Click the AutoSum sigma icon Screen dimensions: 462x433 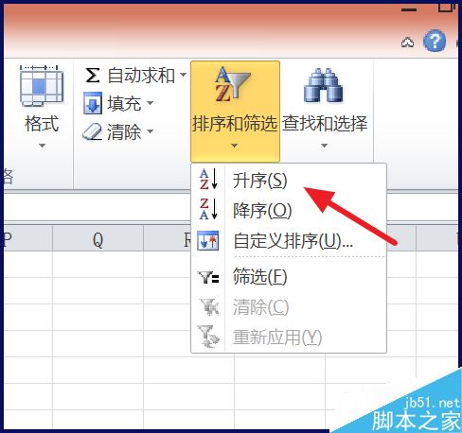93,76
